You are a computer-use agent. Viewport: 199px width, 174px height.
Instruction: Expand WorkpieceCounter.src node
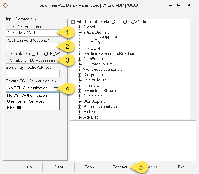79,70
